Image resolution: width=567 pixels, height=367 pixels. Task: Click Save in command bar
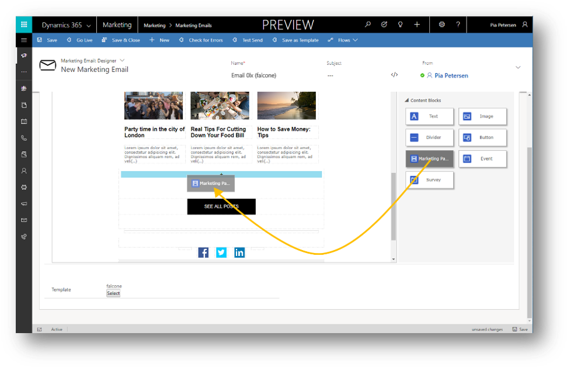[x=47, y=40]
